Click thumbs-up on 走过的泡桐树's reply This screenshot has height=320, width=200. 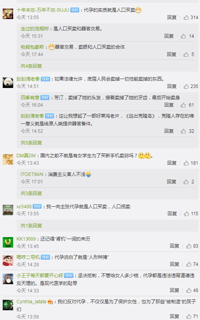pyautogui.click(x=183, y=36)
